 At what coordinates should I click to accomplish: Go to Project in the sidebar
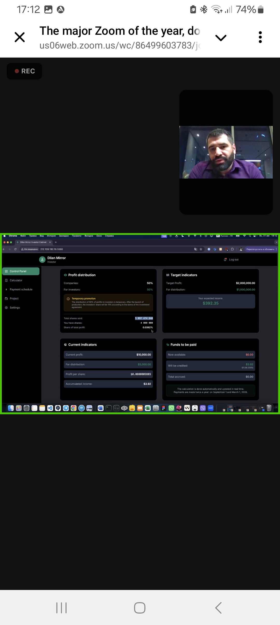click(14, 298)
